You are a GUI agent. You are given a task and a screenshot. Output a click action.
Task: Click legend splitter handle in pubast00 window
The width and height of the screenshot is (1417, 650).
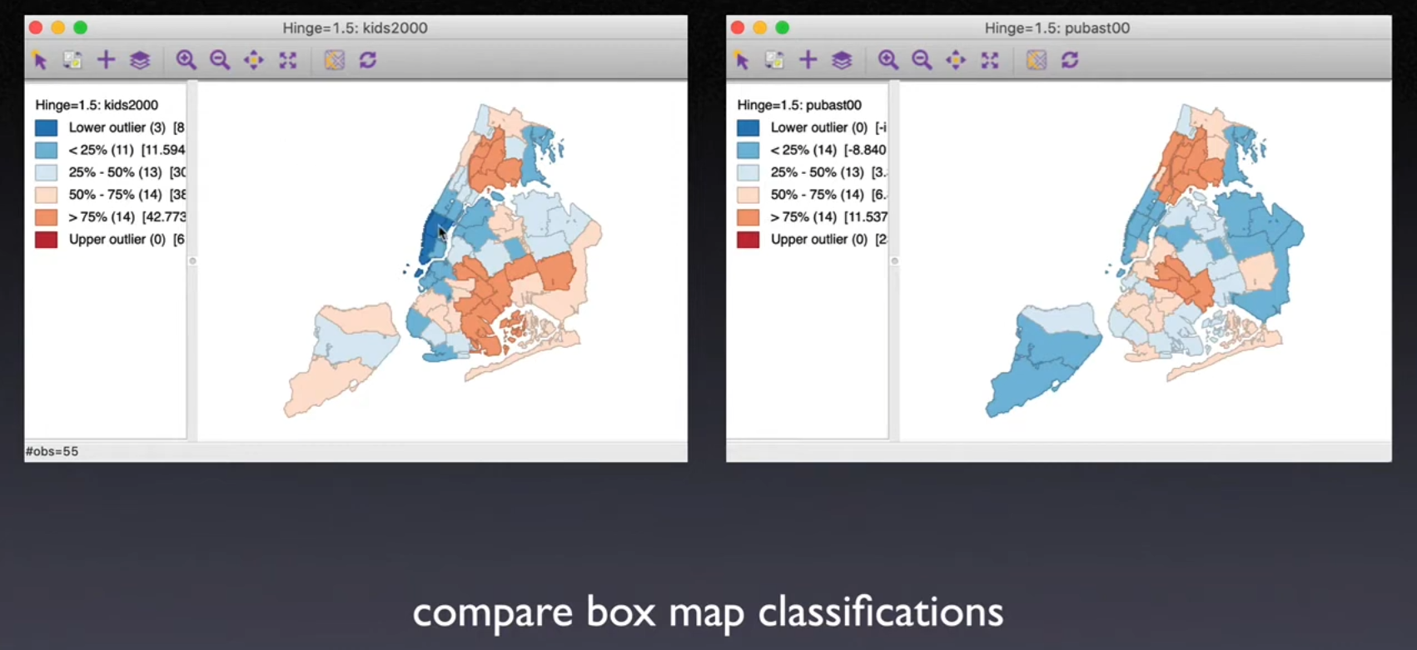tap(895, 260)
